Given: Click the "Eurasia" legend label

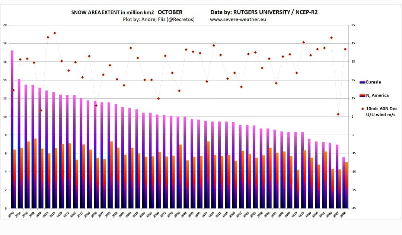Looking at the screenshot, I should 373,82.
